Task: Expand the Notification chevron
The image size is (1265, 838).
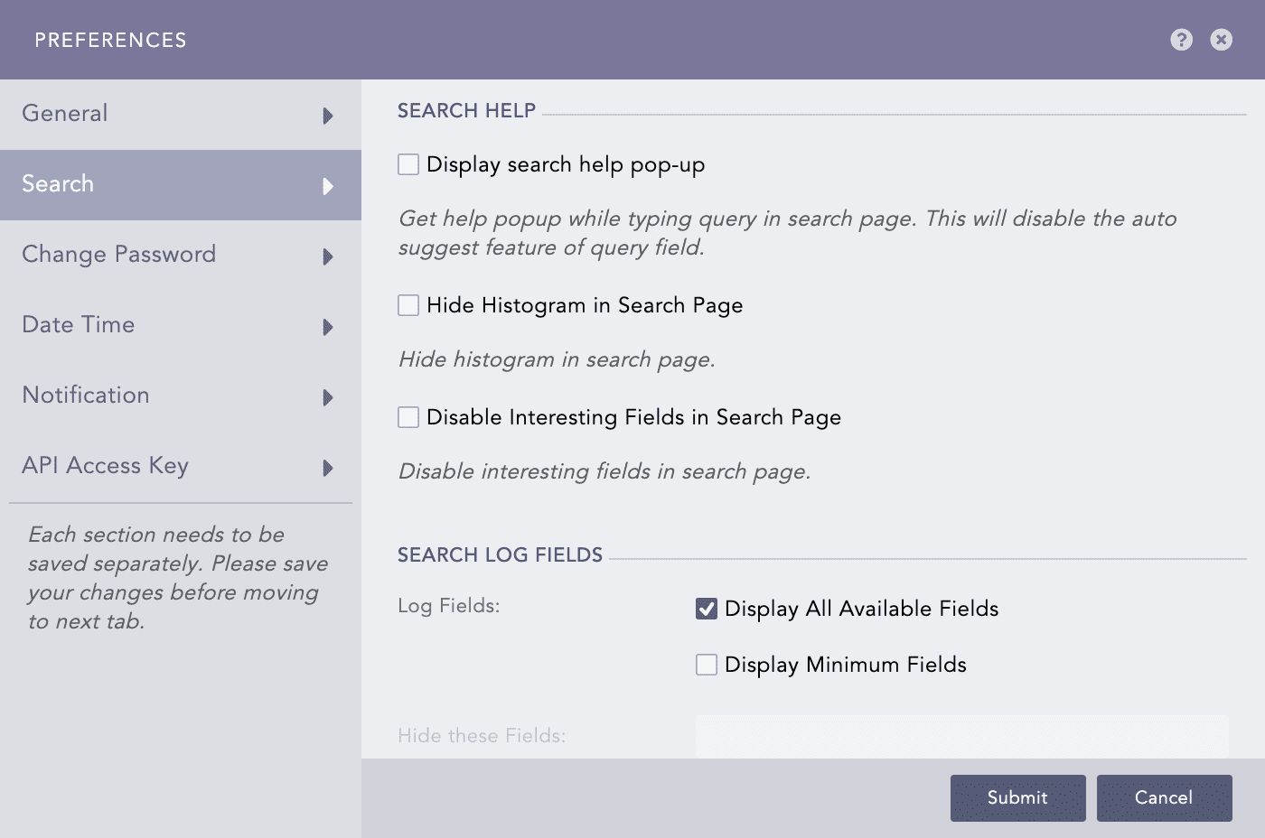Action: click(327, 397)
